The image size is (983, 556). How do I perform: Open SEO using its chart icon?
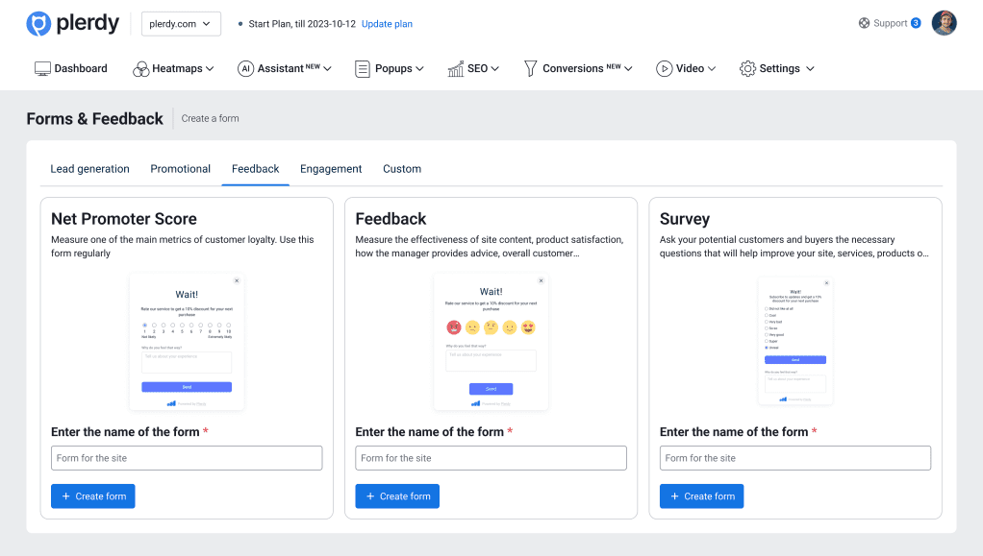[454, 68]
